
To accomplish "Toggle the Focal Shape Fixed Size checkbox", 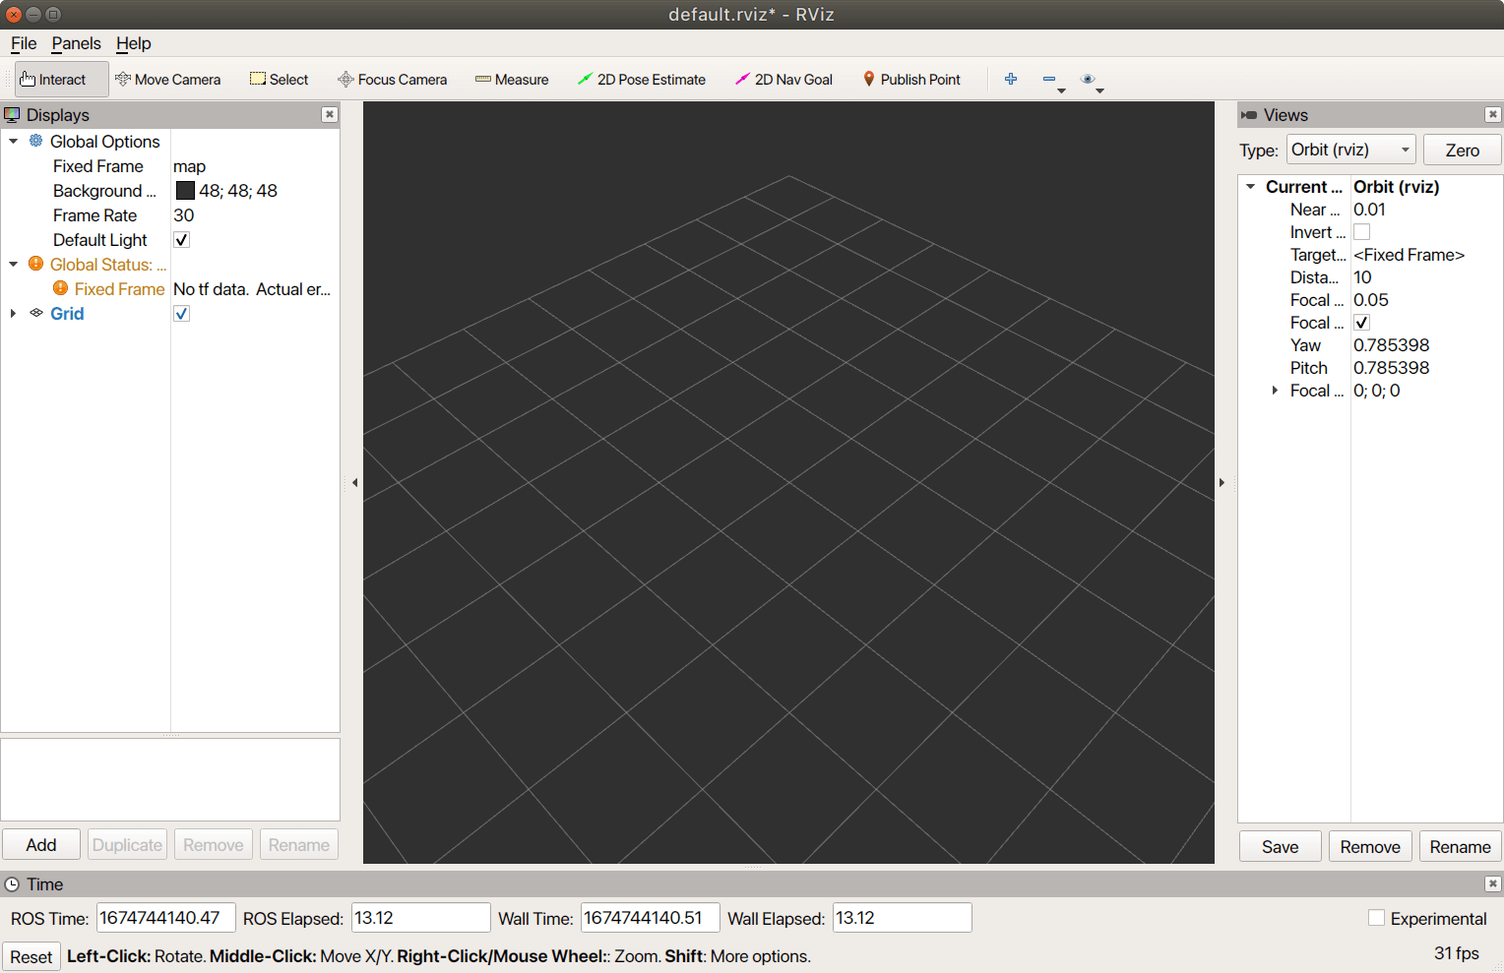I will [1361, 323].
